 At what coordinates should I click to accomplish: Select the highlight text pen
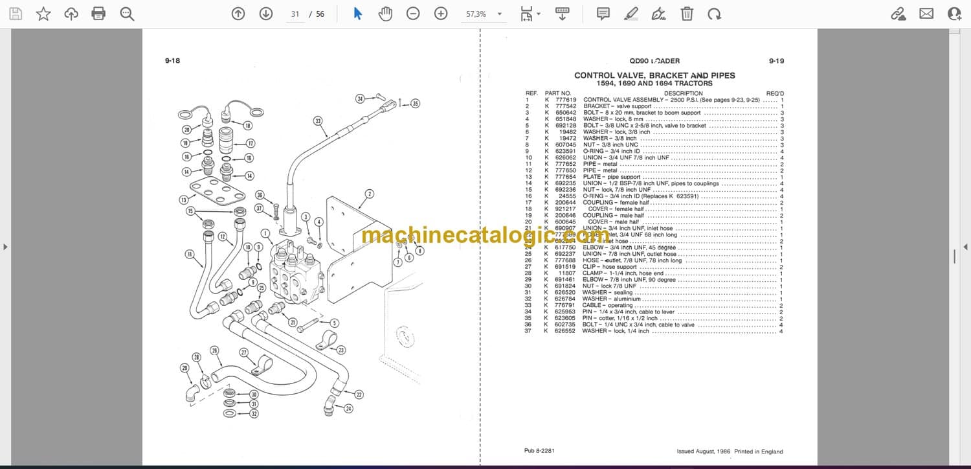click(x=631, y=14)
